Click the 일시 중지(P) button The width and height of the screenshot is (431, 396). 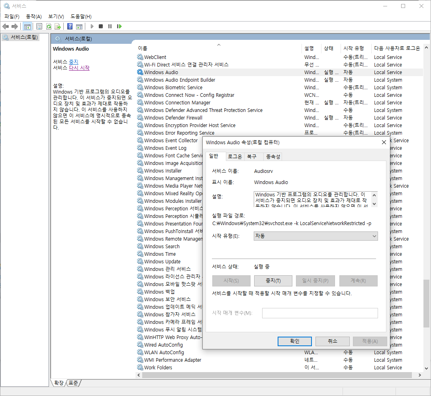point(315,281)
